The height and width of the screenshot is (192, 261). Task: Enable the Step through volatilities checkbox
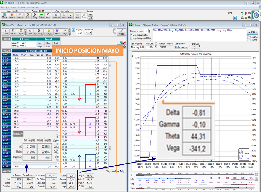131,38
